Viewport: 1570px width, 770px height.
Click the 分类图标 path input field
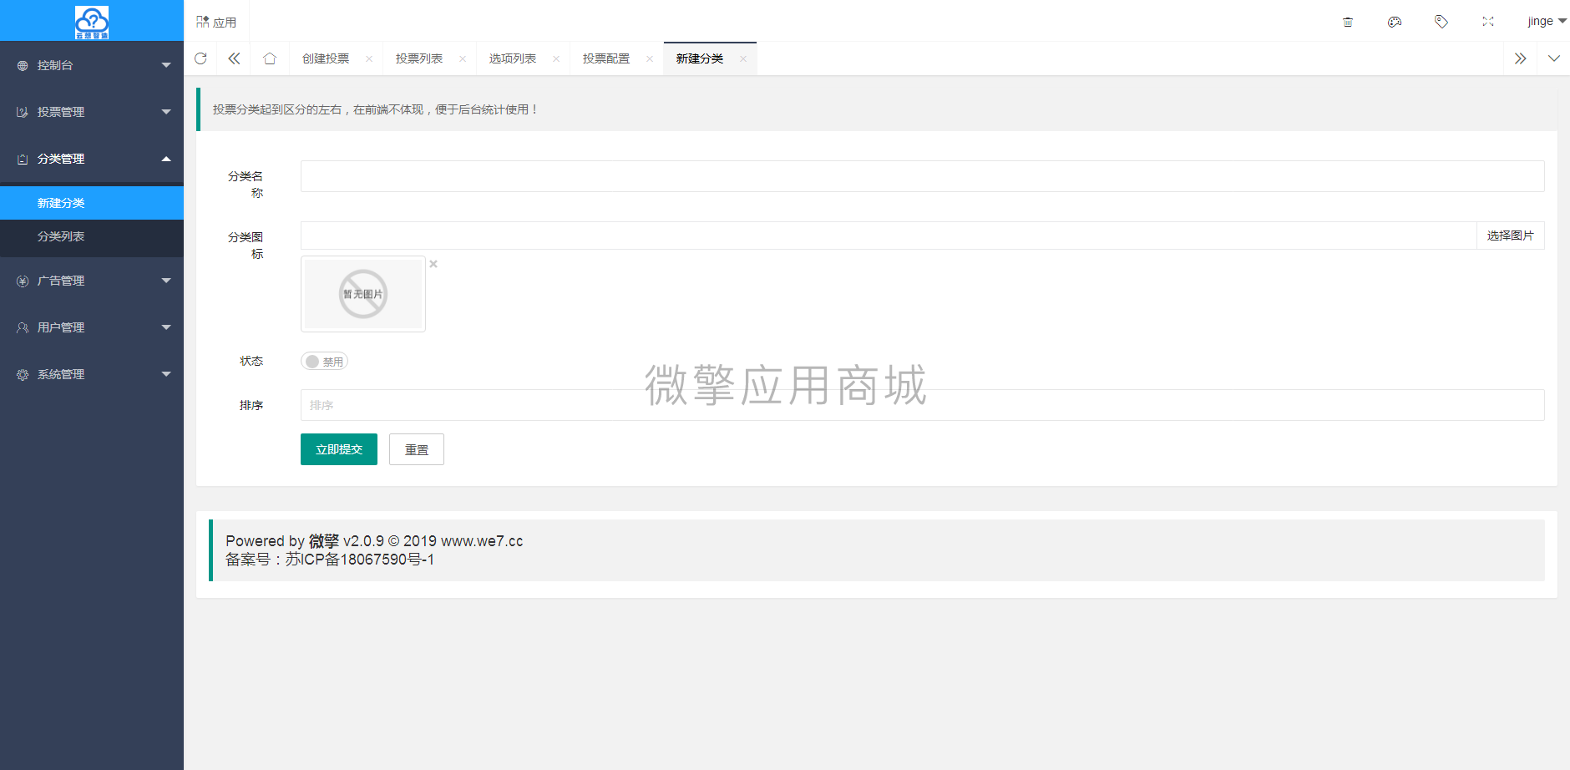pos(889,236)
